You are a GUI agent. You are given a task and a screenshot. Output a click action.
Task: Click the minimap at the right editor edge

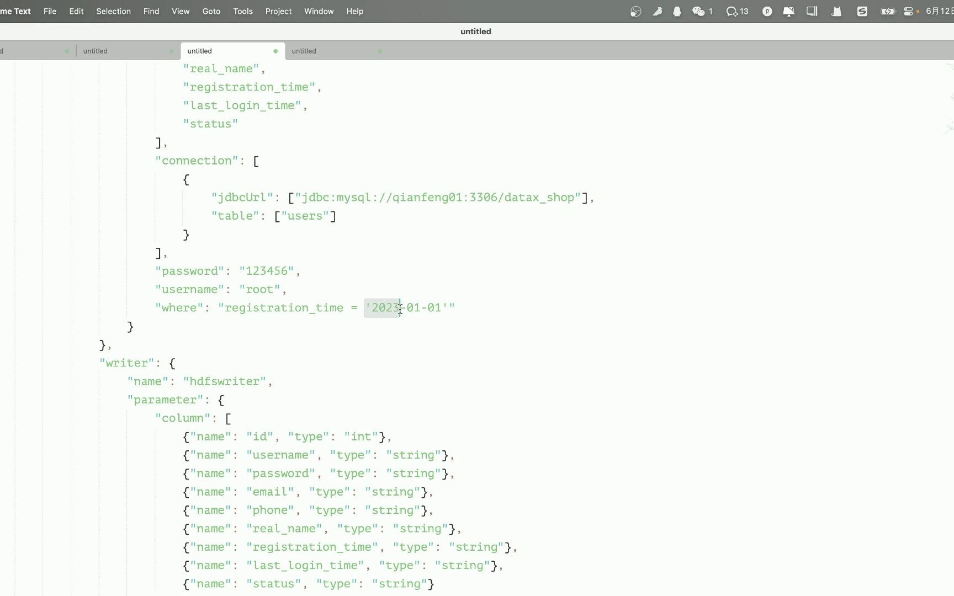pos(950,99)
